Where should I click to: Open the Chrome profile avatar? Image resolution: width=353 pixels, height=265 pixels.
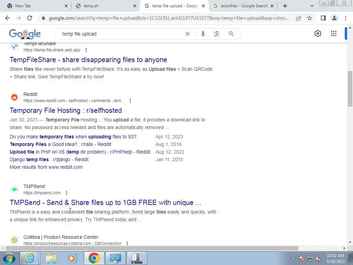[x=334, y=18]
